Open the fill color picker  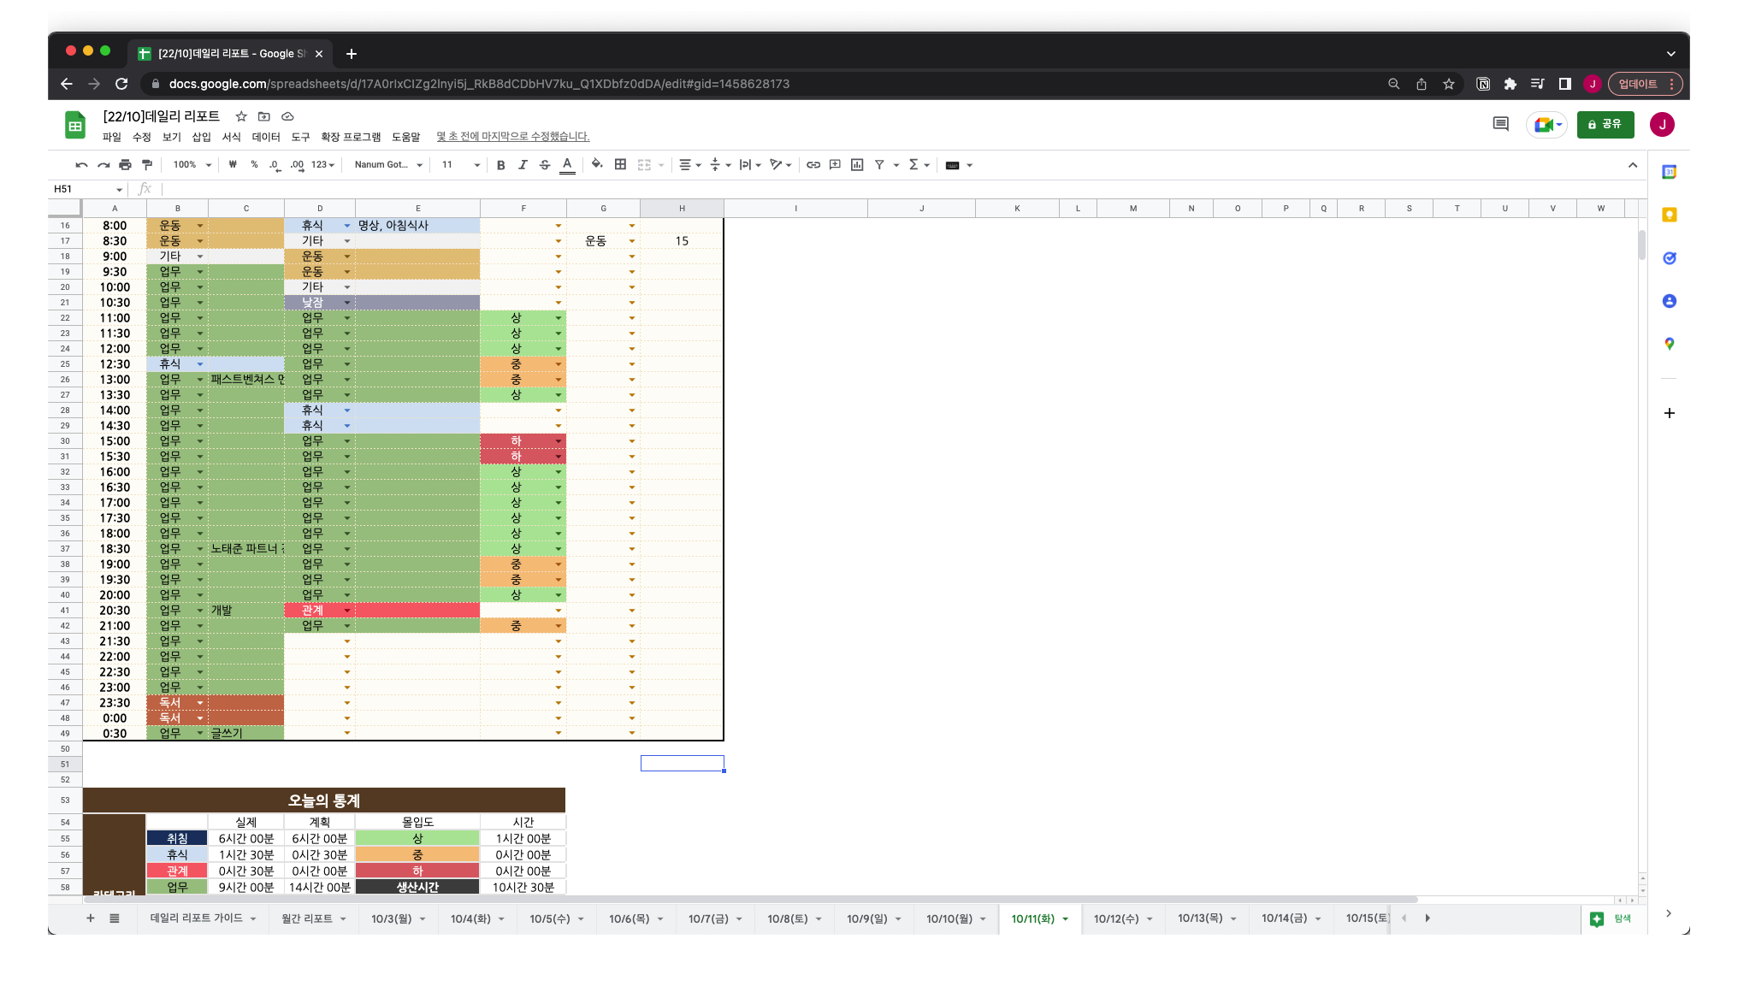(597, 164)
